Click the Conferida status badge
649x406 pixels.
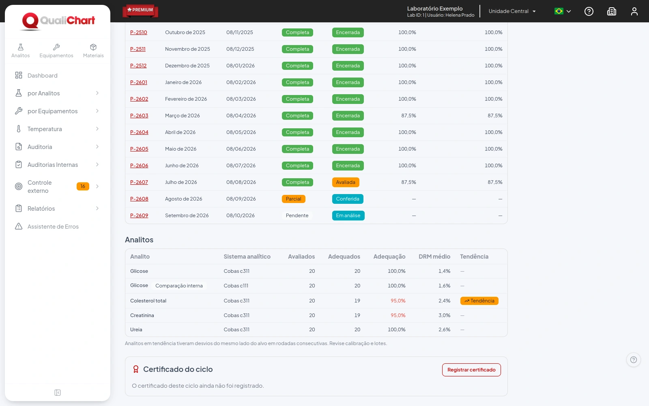tap(348, 199)
